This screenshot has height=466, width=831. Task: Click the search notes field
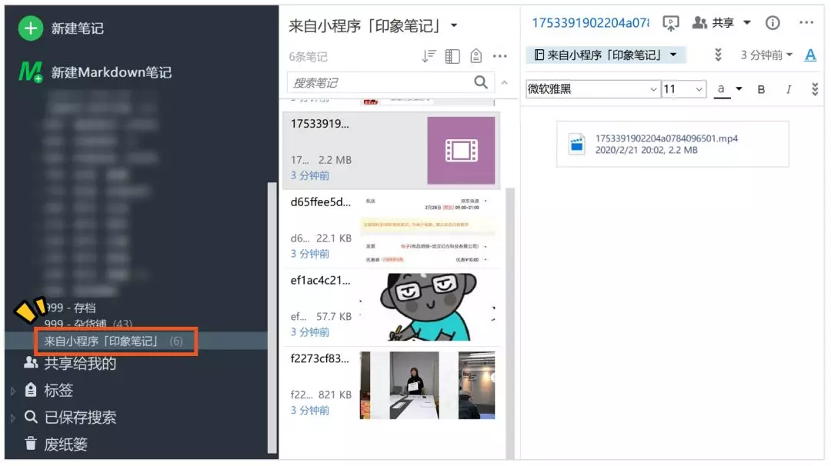click(391, 82)
